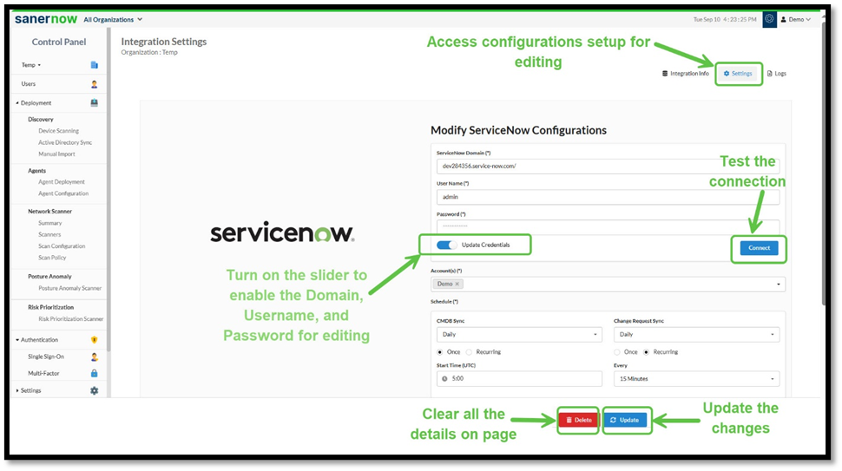Switch to the Integration Info tab
The image size is (842, 471).
pos(685,74)
